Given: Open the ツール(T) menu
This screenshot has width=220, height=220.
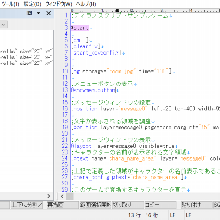Looking at the screenshot, I should [x=10, y=4].
